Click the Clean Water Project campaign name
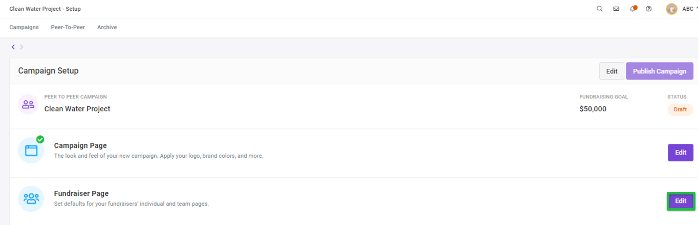The height and width of the screenshot is (225, 698). [x=77, y=109]
